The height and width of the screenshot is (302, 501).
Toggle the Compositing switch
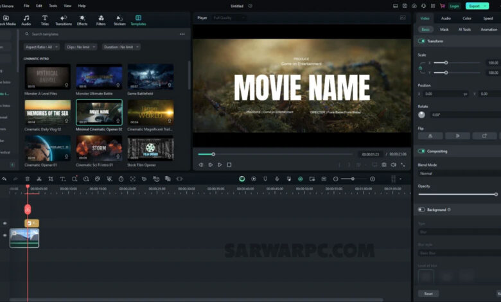tap(421, 151)
